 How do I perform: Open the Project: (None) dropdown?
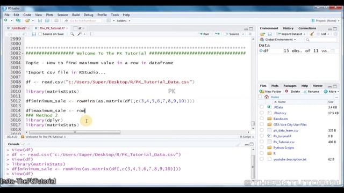point(325,20)
